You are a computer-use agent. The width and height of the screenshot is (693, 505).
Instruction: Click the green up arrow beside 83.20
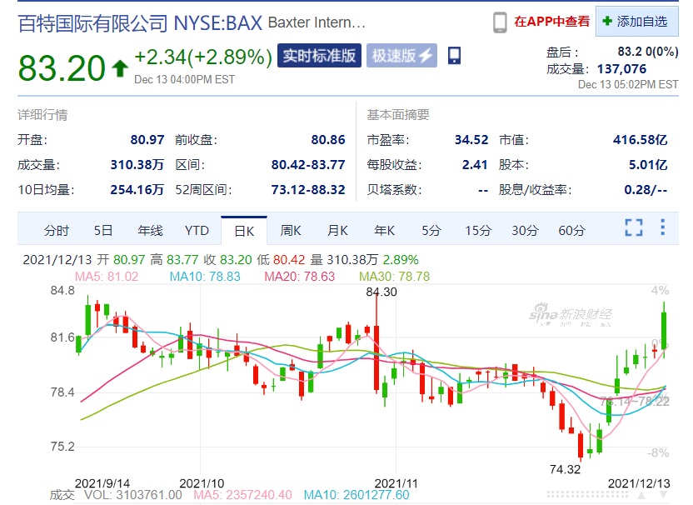coord(120,68)
